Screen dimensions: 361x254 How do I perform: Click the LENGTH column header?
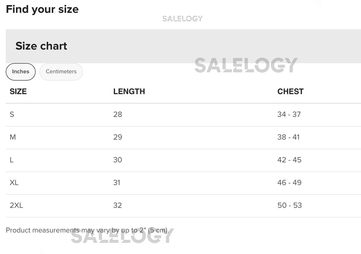(x=129, y=91)
